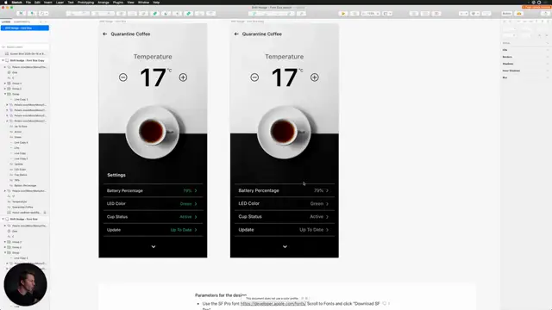Open the developer.apple.com/fonts link
The image size is (552, 310).
[x=273, y=304]
